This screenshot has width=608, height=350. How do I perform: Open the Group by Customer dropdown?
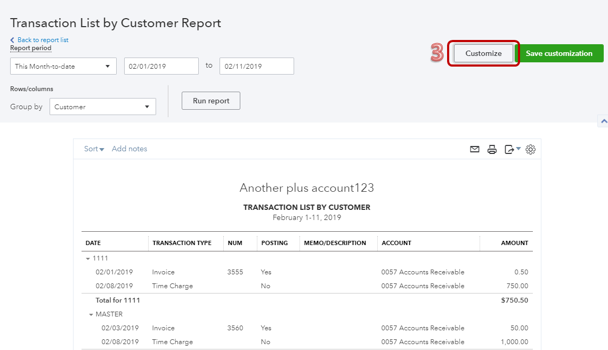pyautogui.click(x=102, y=107)
